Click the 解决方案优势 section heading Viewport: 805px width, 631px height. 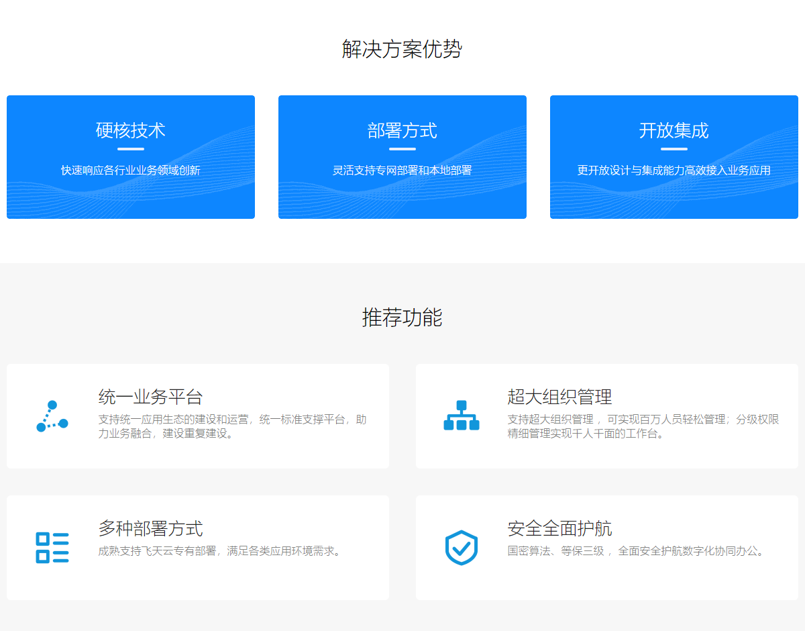click(402, 49)
